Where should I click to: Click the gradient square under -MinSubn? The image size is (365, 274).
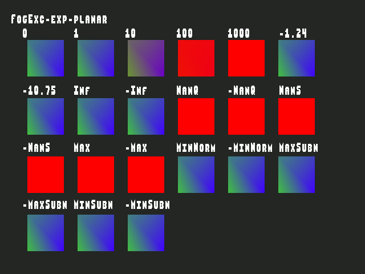tap(146, 233)
